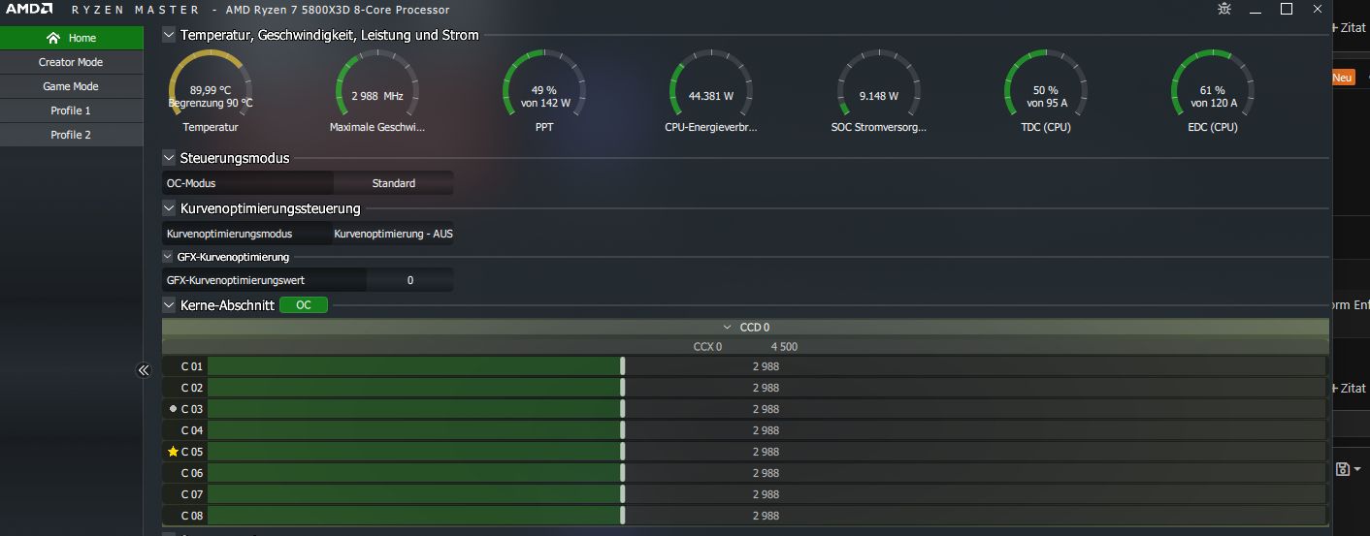
Task: Click the C 04 core frequency slider
Action: pos(767,430)
